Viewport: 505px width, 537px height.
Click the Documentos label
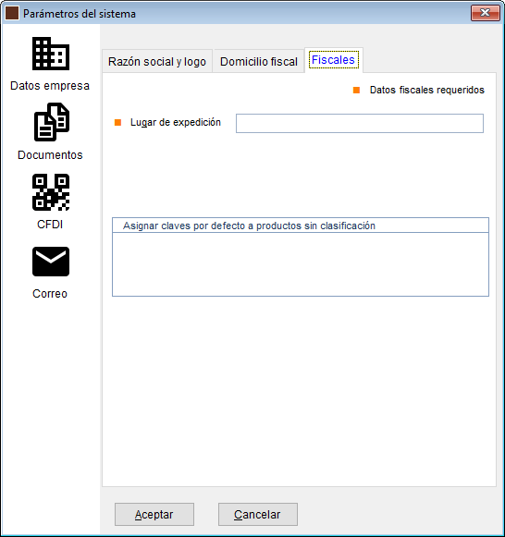coord(50,154)
